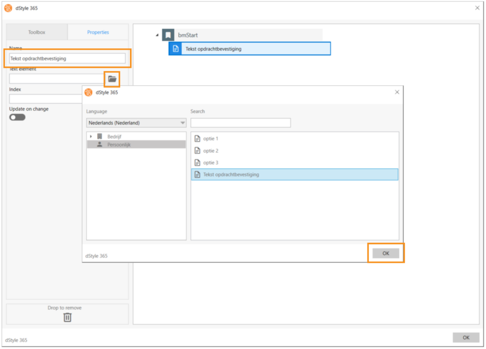Confirm with OK in the text selection dialog

pos(385,253)
